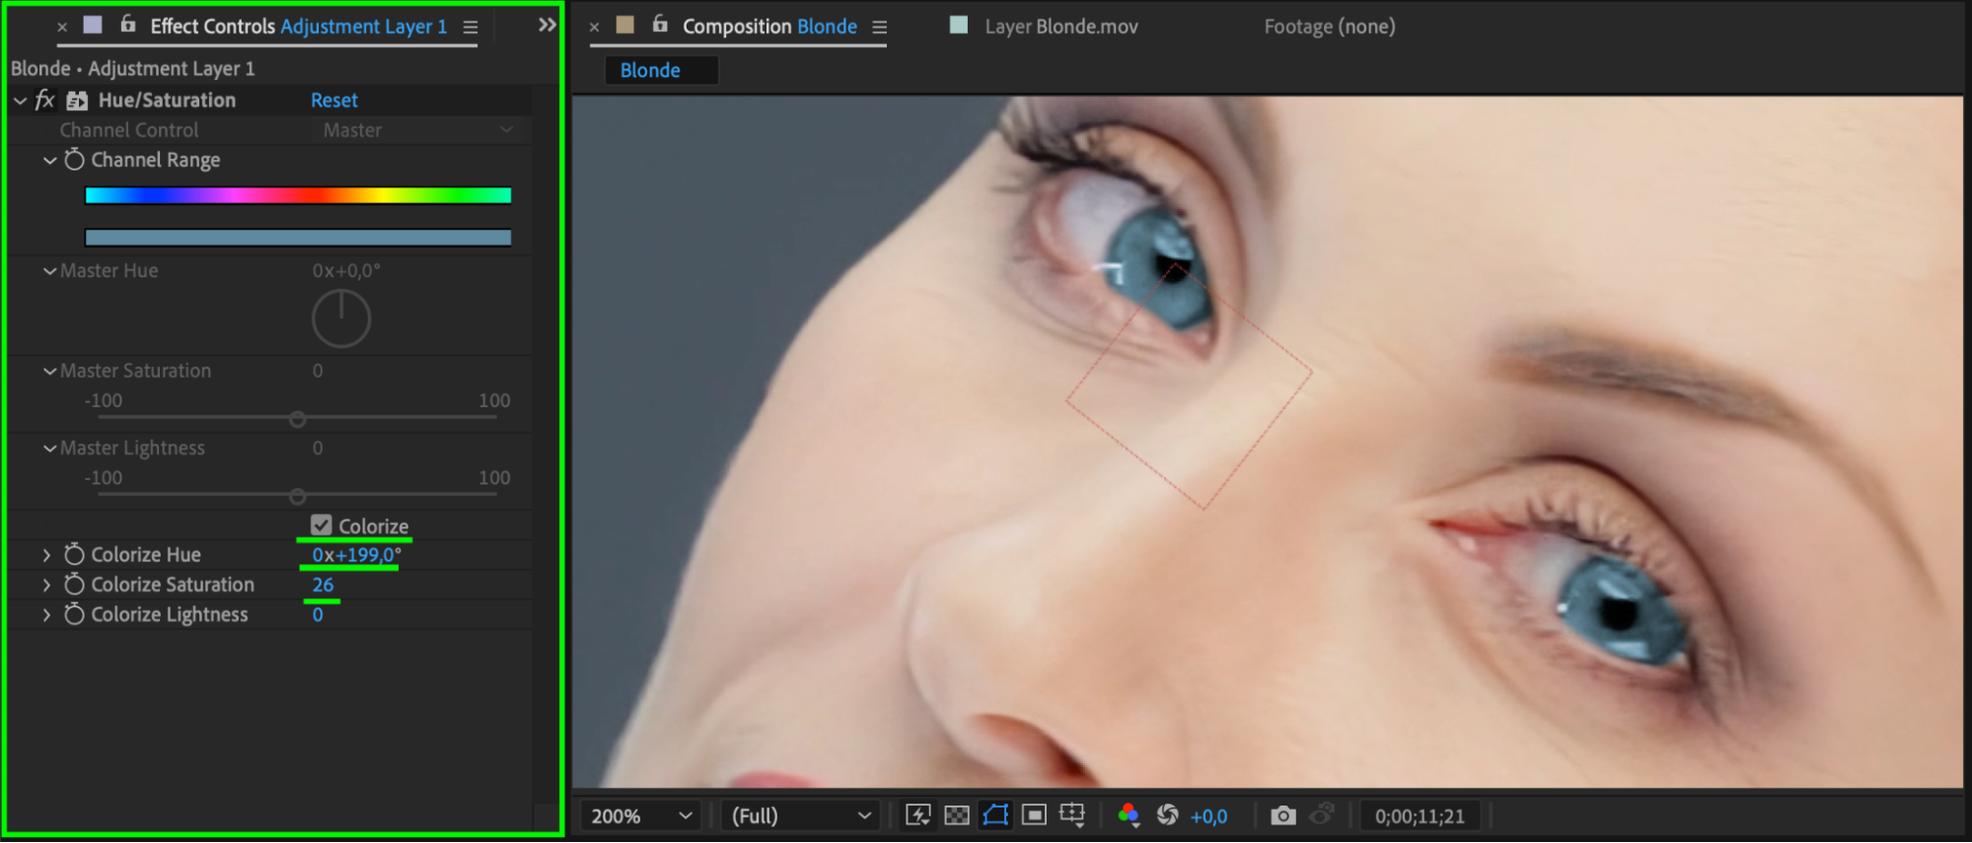Click the Fast Previews lightning icon
The height and width of the screenshot is (843, 1972).
(x=917, y=815)
